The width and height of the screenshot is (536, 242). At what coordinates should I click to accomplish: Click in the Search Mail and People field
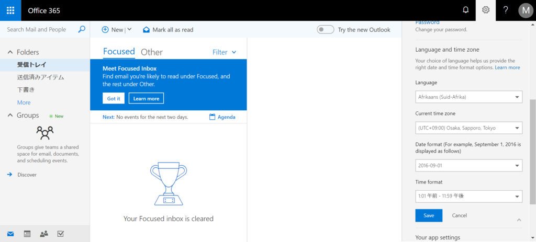click(37, 30)
